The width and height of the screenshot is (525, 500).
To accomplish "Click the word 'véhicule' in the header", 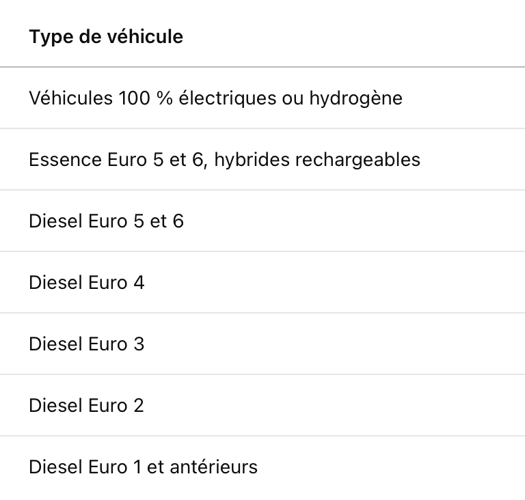I will pos(146,37).
